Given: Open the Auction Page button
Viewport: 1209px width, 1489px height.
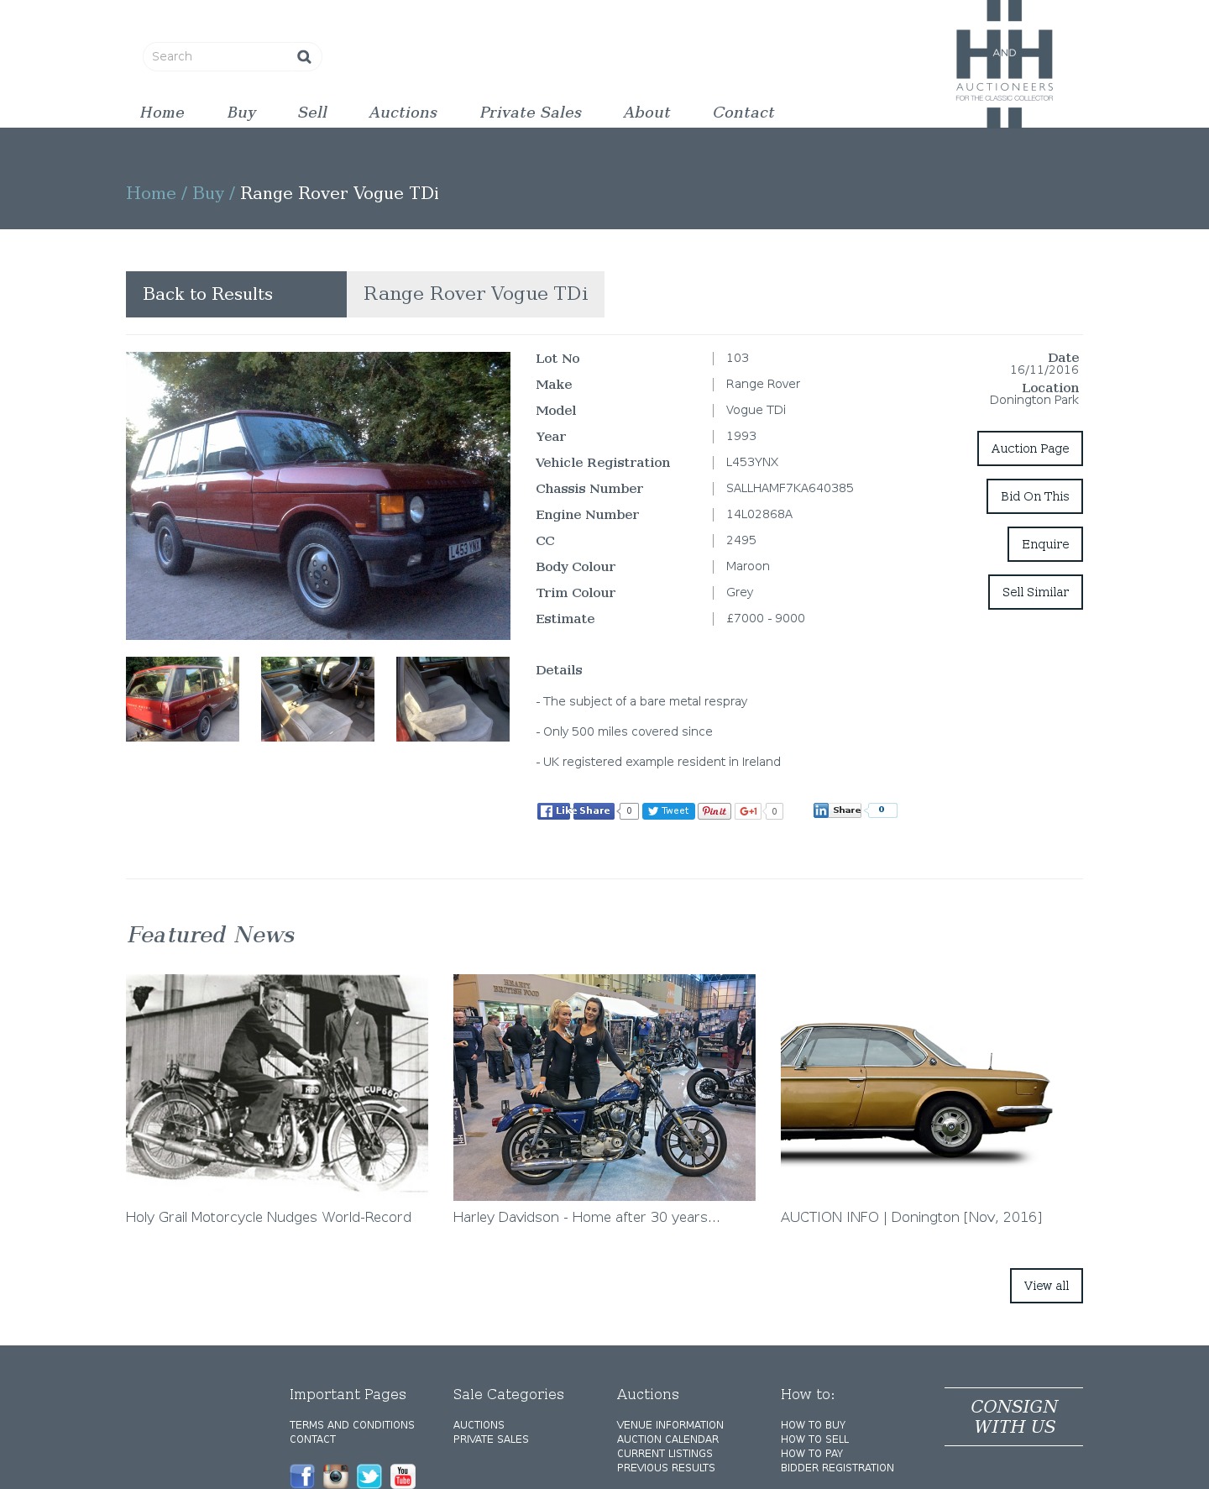Looking at the screenshot, I should [x=1030, y=448].
